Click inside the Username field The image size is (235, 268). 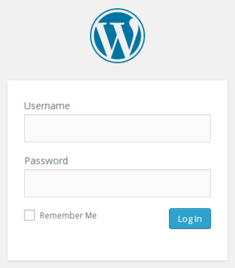pyautogui.click(x=117, y=128)
